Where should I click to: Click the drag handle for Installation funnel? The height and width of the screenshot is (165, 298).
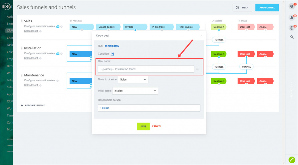tap(22, 48)
